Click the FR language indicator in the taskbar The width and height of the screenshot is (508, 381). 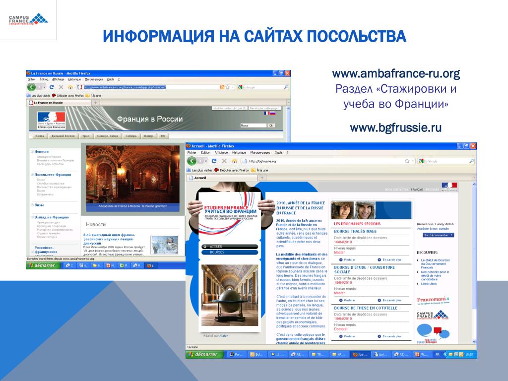[438, 354]
